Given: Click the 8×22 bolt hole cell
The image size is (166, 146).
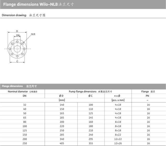Looking at the screenshot, I should point(118,135).
